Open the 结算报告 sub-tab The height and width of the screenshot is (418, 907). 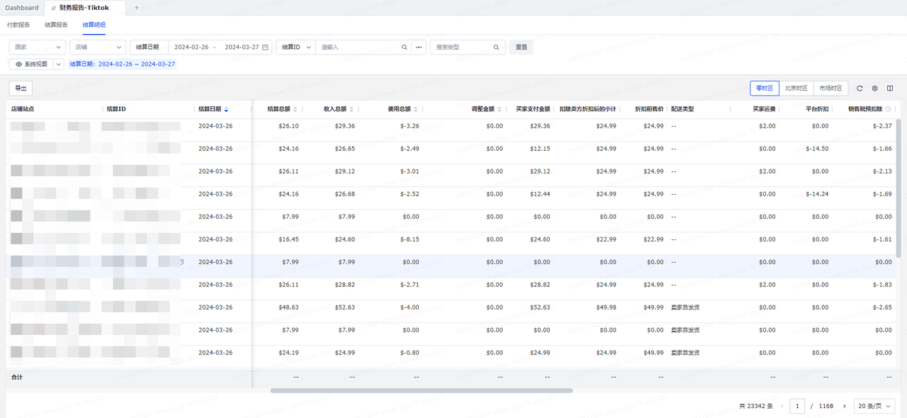pyautogui.click(x=56, y=25)
